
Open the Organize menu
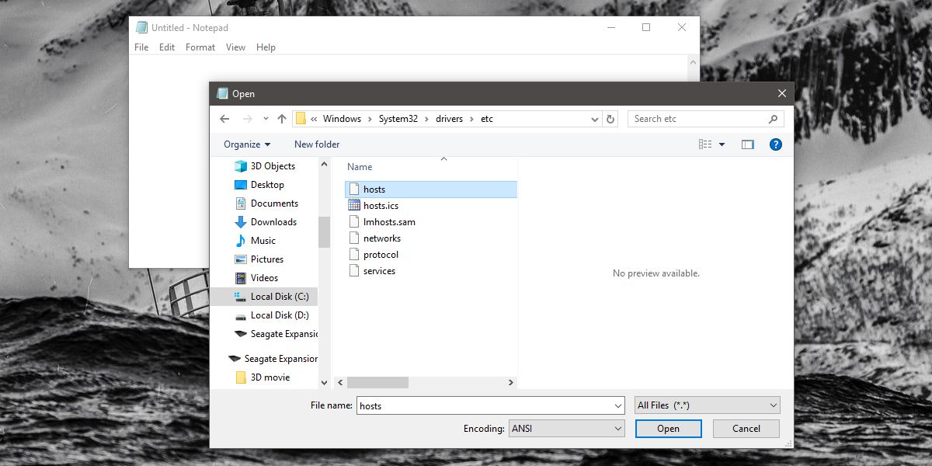pyautogui.click(x=247, y=144)
